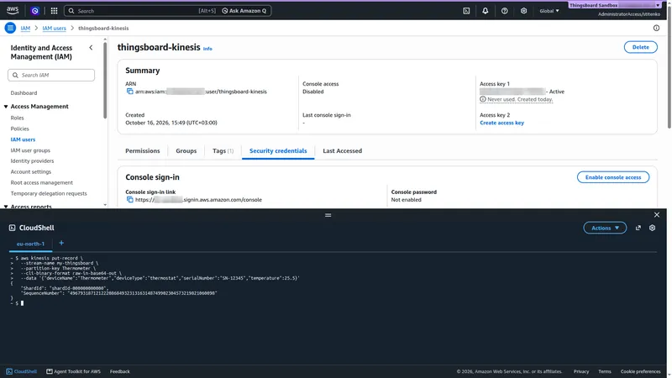Go to IAM breadcrumb link
Screen dimensions: 672x378
(25, 28)
